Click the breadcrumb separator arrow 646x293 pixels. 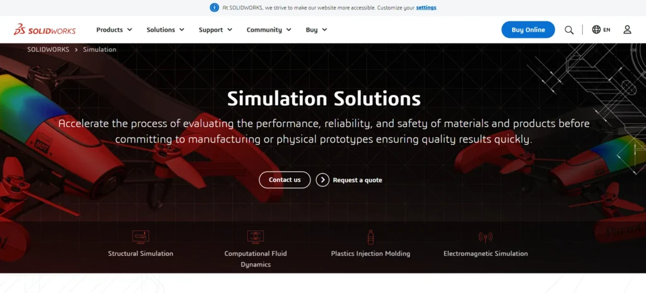(x=76, y=49)
